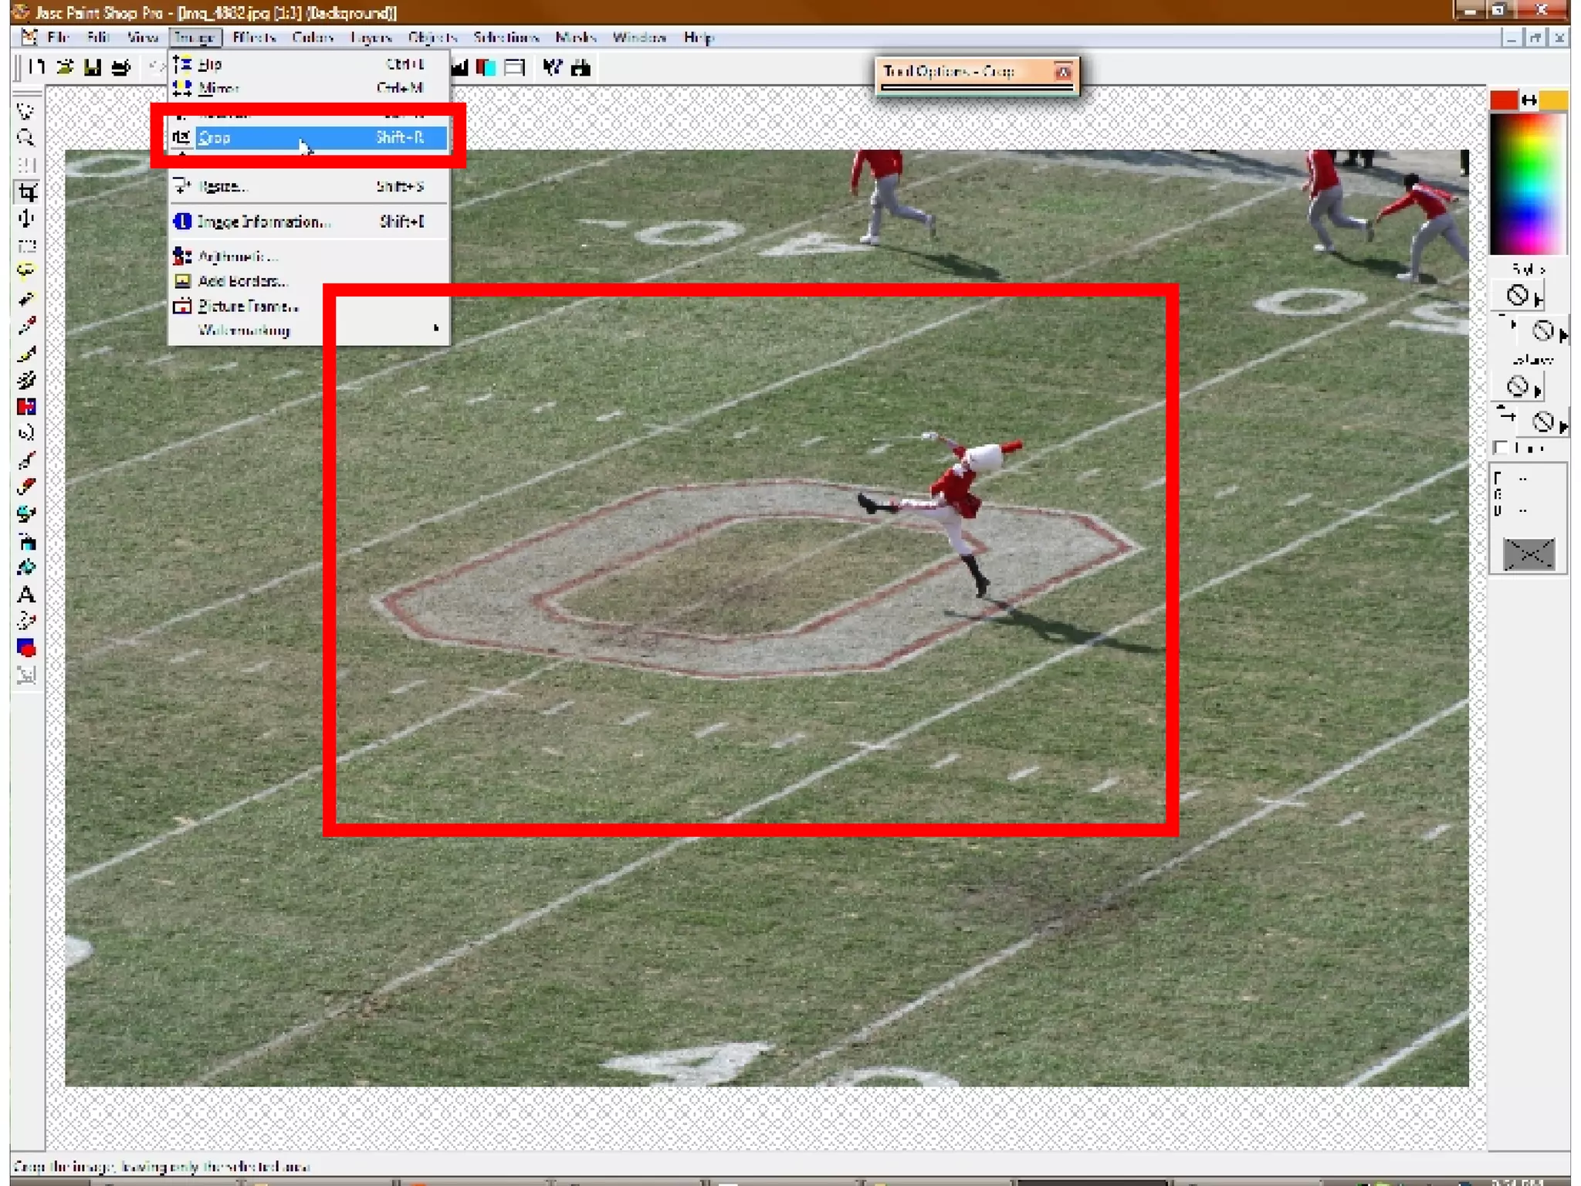Image resolution: width=1581 pixels, height=1186 pixels.
Task: Click the red foreground color swatch
Action: tap(1503, 100)
